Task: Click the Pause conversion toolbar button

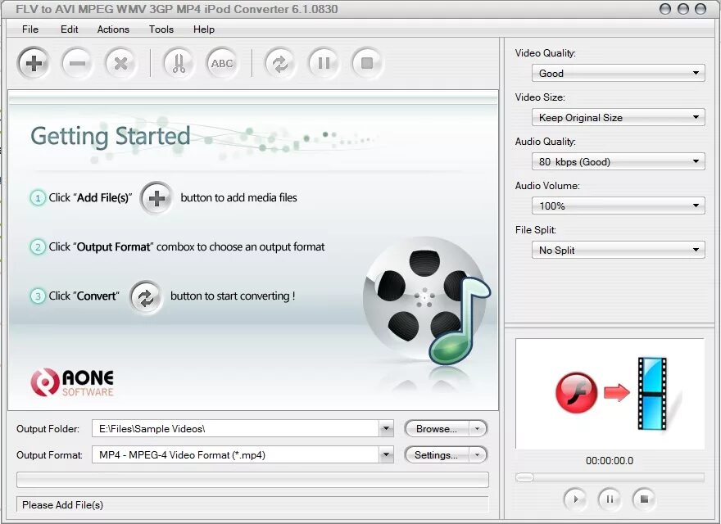Action: pyautogui.click(x=324, y=63)
